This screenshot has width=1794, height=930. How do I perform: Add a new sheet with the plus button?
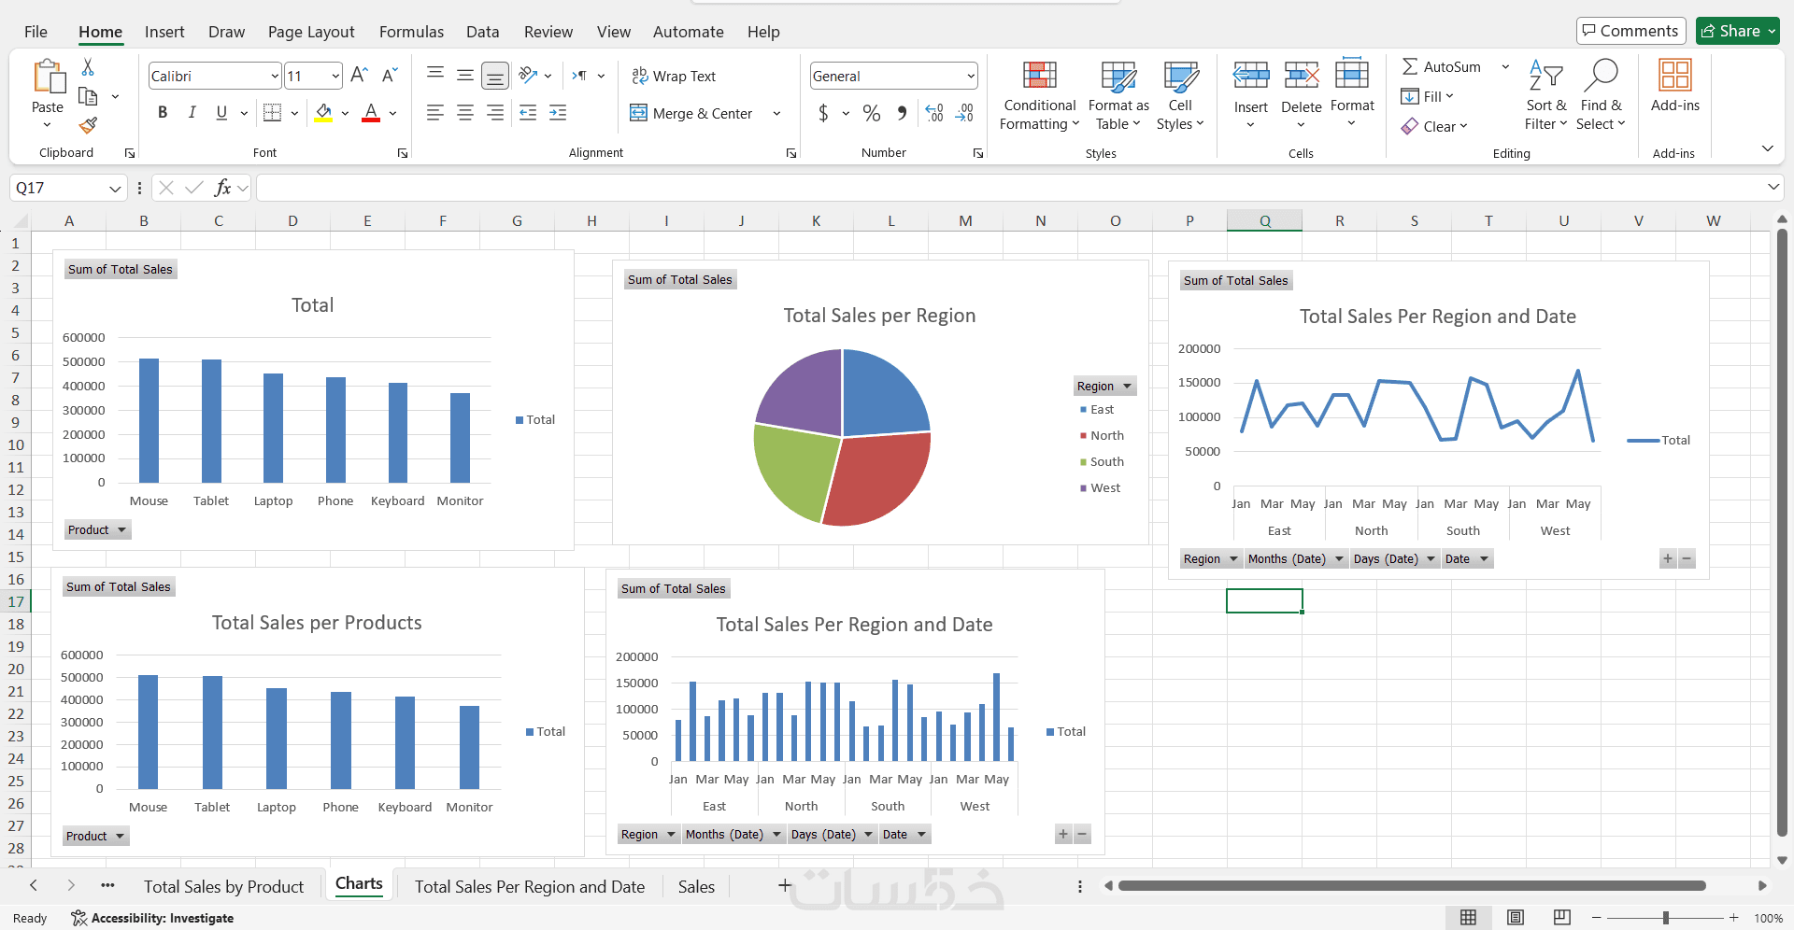coord(785,885)
